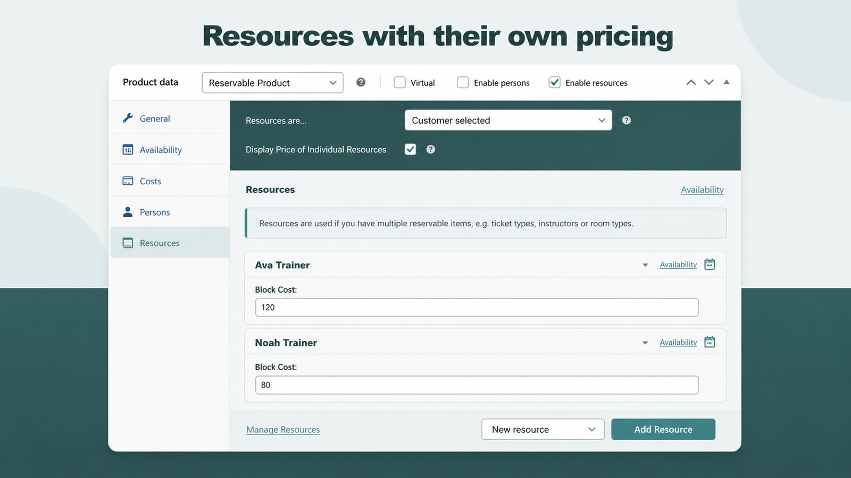851x478 pixels.
Task: Collapse the Product data panel triangle
Action: 727,82
